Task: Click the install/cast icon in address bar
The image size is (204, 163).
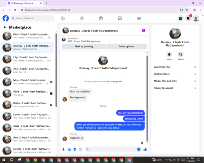Action: click(x=182, y=10)
